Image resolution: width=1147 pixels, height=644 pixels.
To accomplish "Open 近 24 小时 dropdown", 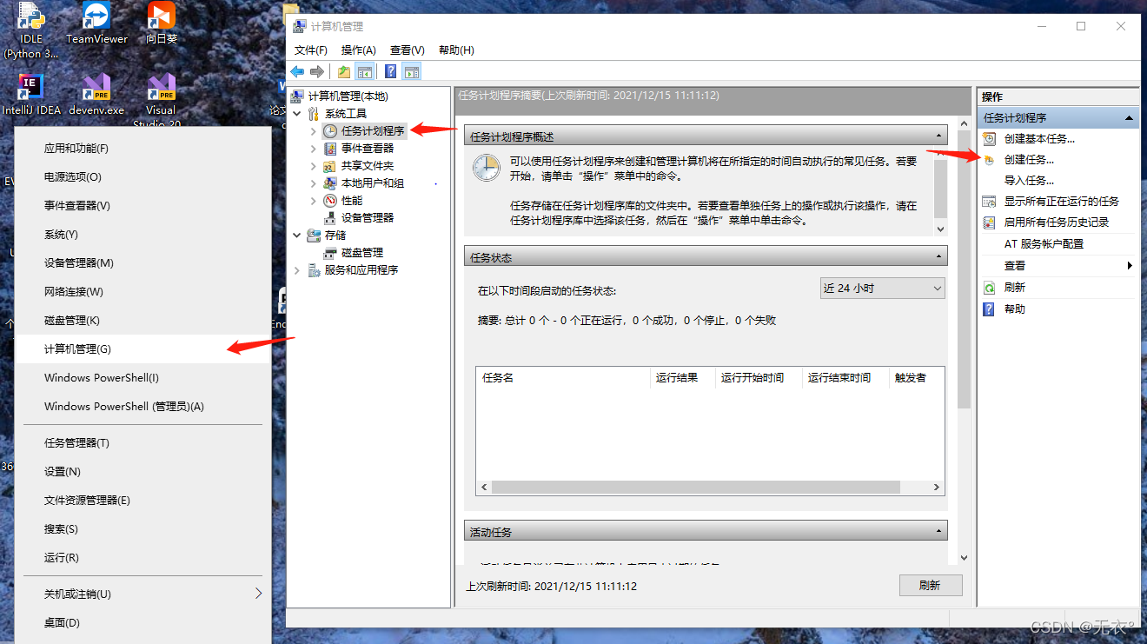I will [882, 288].
